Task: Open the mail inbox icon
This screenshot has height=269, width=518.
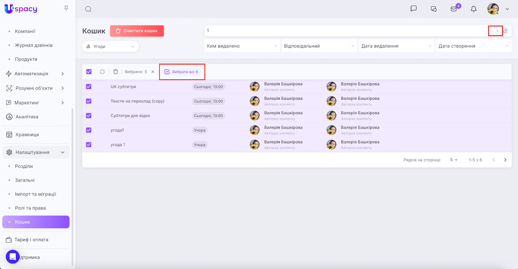Action: click(x=454, y=9)
